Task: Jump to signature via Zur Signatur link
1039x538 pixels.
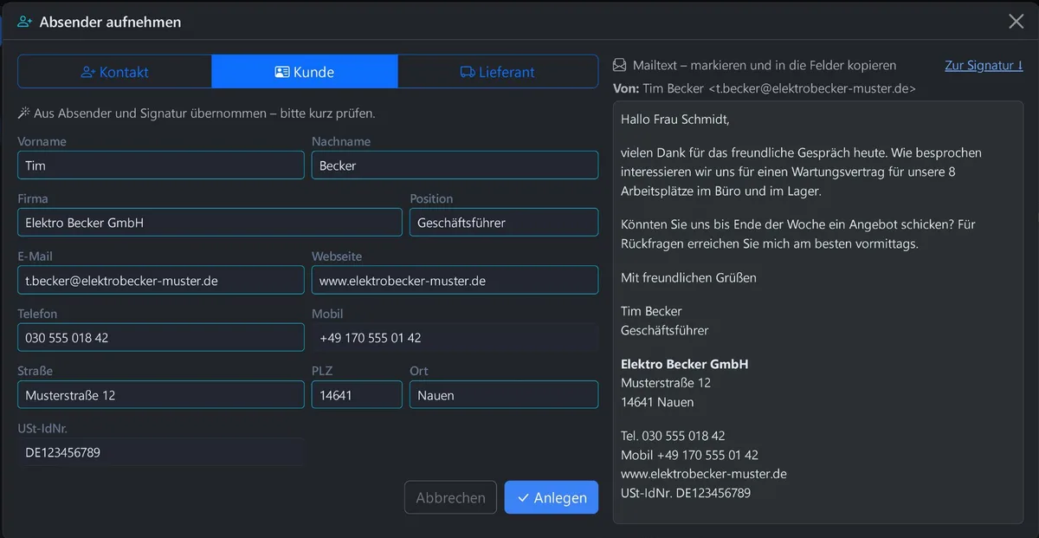Action: 984,65
